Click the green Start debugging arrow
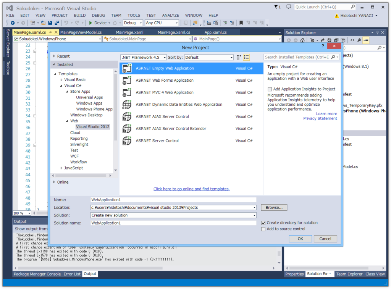The image size is (391, 289). click(x=90, y=23)
